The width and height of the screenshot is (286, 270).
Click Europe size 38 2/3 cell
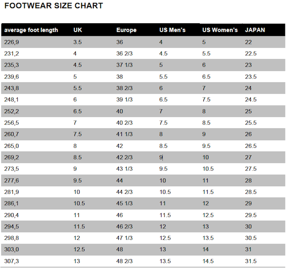(125, 88)
